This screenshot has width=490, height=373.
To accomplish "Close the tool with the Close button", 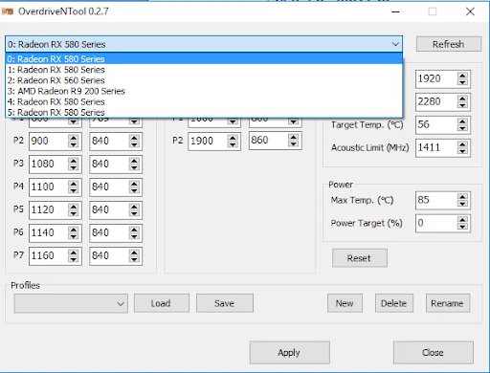I will (433, 353).
